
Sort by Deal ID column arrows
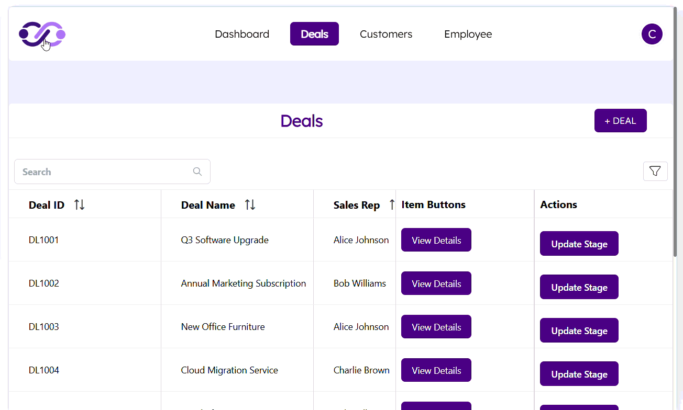click(x=79, y=204)
